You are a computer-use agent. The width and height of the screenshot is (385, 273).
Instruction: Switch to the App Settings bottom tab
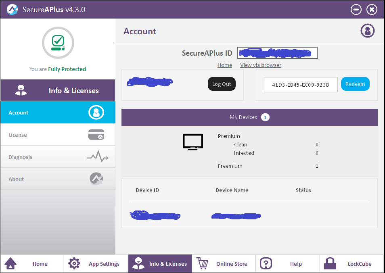point(96,263)
